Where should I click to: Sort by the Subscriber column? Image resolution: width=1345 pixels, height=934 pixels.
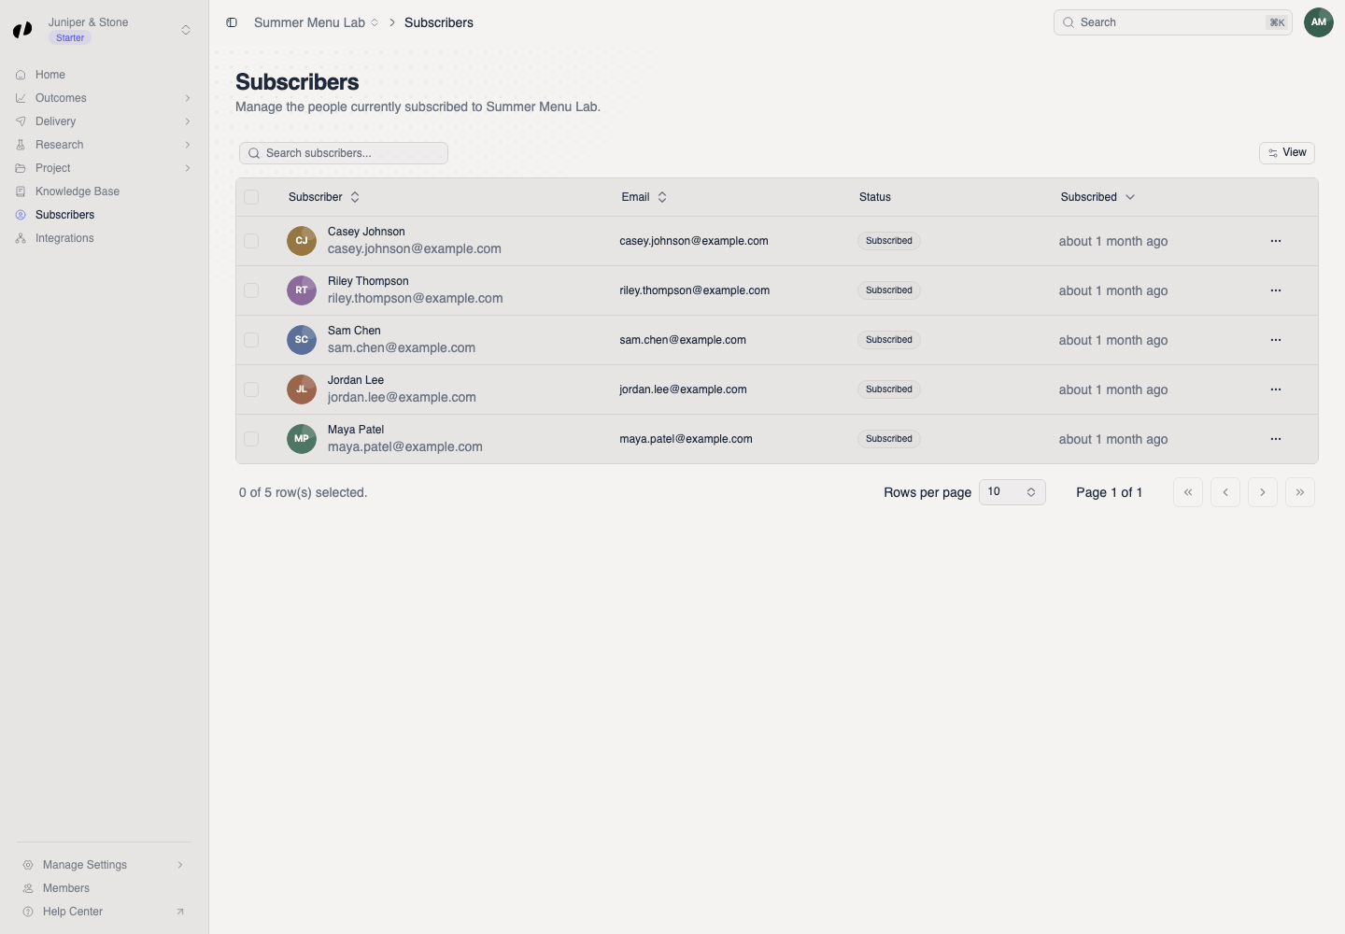[x=324, y=197]
